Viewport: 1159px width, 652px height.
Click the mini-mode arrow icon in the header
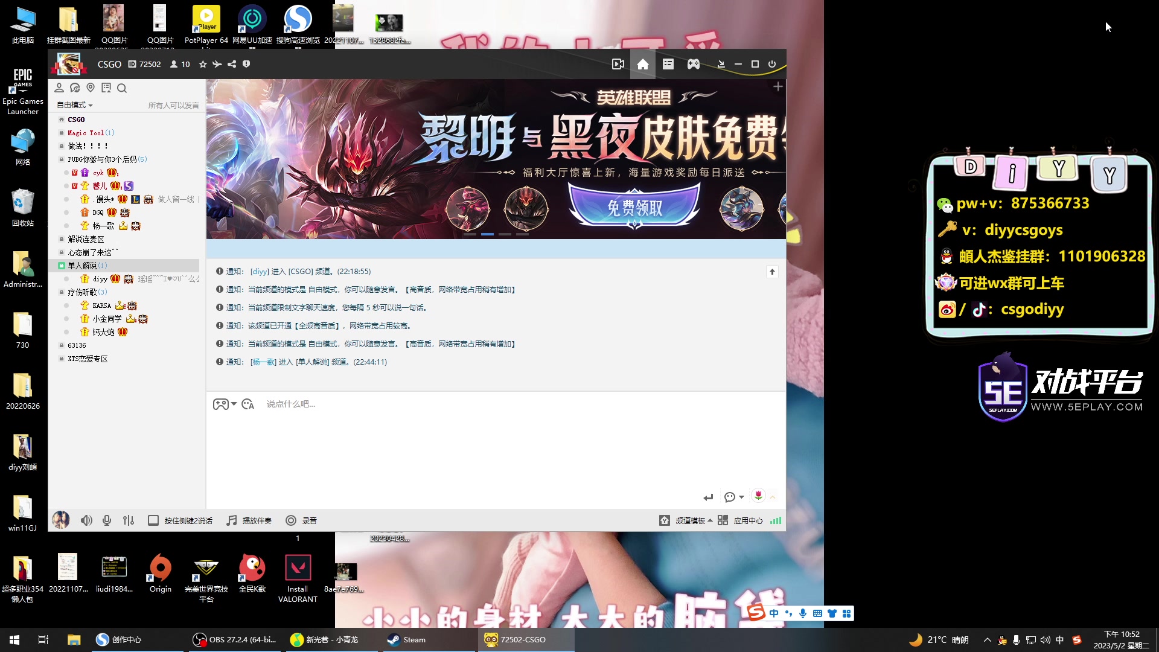click(721, 64)
